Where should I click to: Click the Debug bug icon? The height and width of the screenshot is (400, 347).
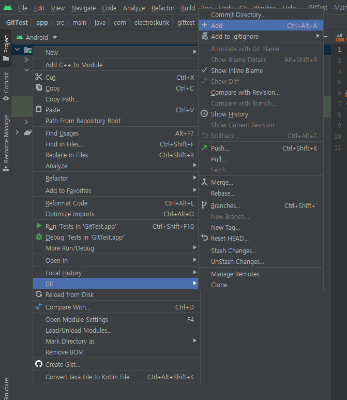[x=39, y=236]
